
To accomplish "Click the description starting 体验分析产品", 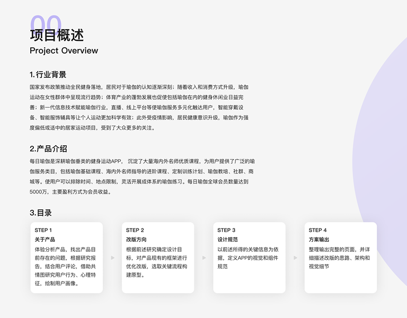I will tap(65, 267).
